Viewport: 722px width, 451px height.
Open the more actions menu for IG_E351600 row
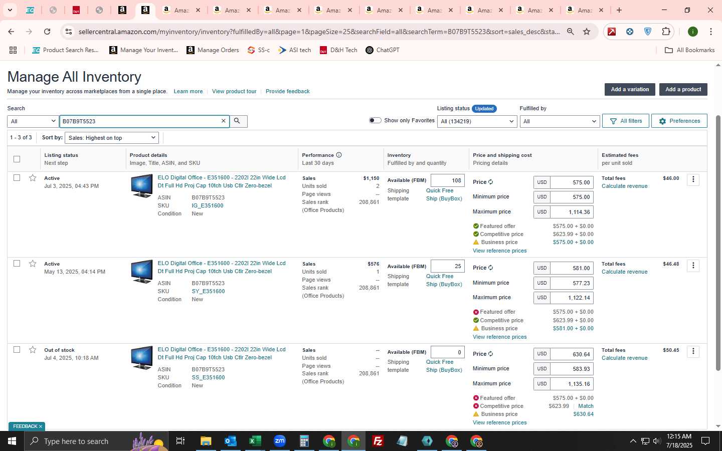(x=693, y=179)
